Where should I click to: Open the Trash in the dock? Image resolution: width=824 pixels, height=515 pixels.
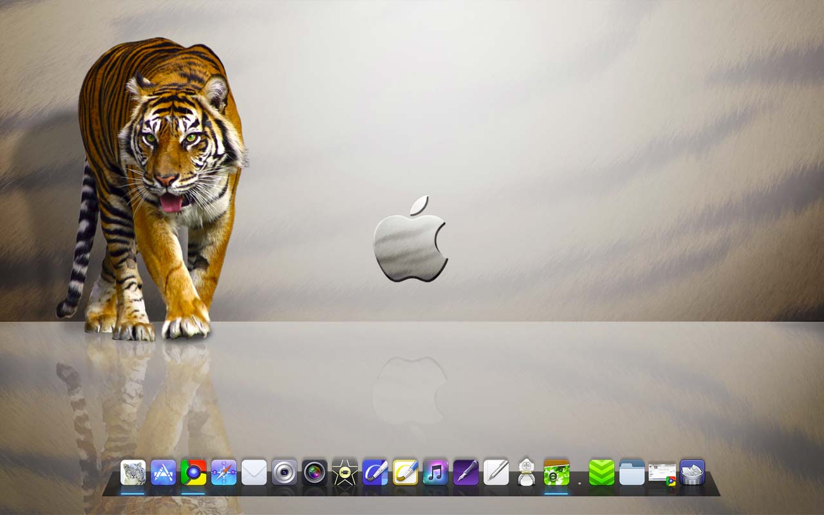pos(692,473)
